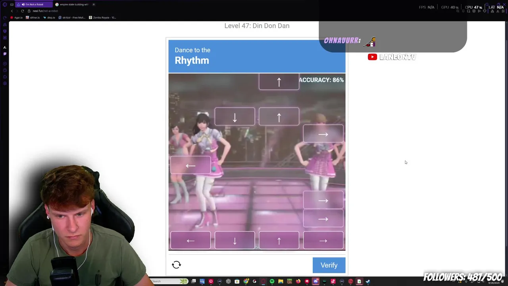Click the 'ACCURACY: 86%' readout
This screenshot has height=286, width=508.
pyautogui.click(x=321, y=80)
